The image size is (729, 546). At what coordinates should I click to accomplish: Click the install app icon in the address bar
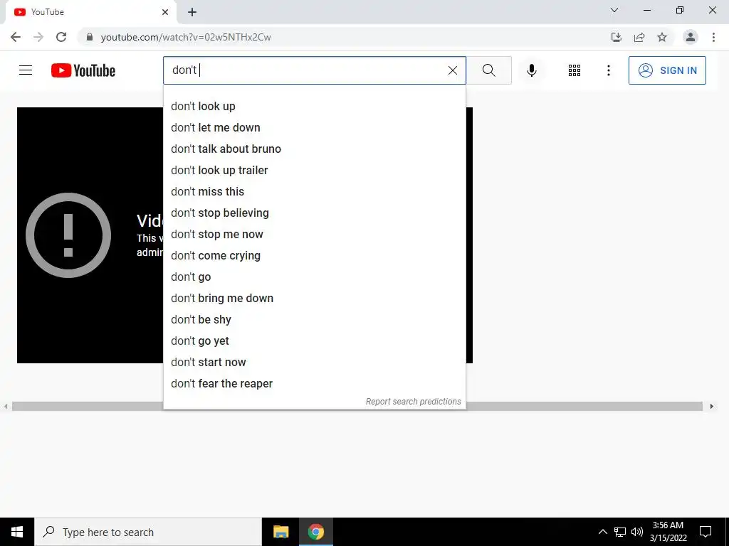616,37
